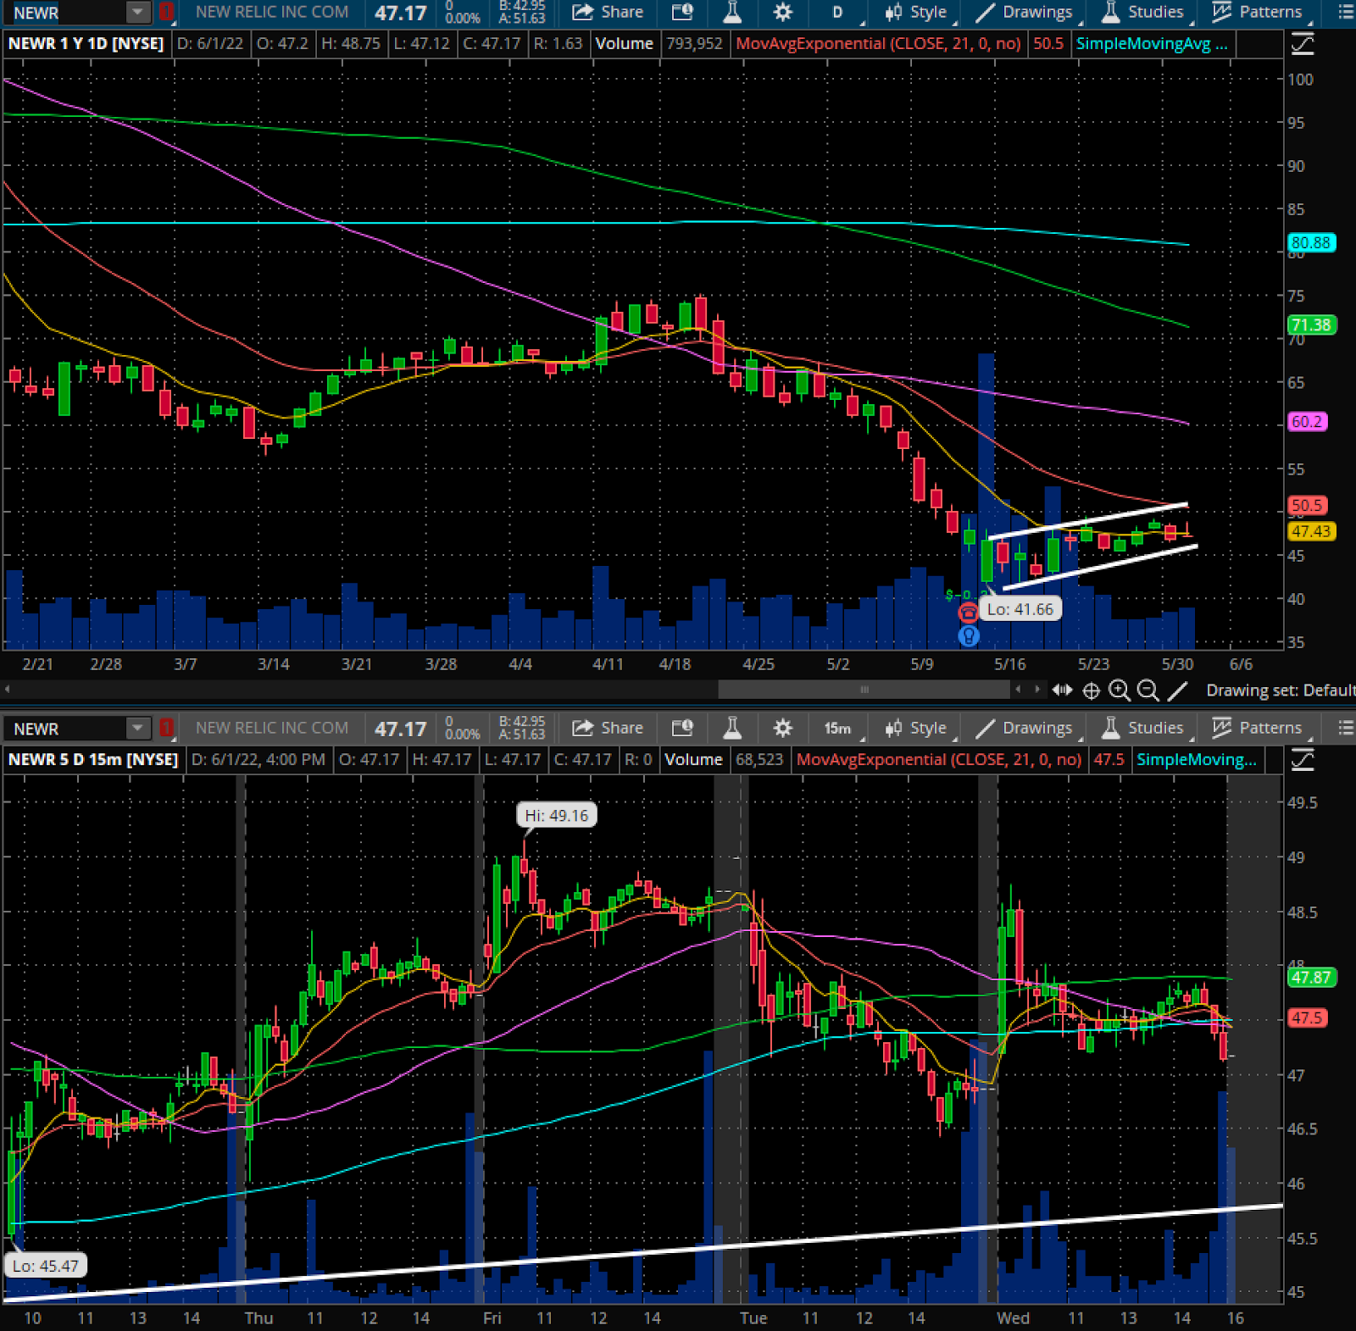Open the red link color selector in bottom chart
Image resolution: width=1356 pixels, height=1331 pixels.
166,728
